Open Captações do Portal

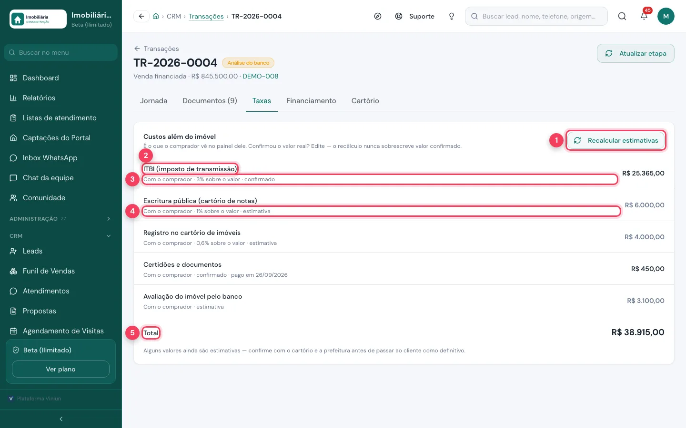(61, 138)
